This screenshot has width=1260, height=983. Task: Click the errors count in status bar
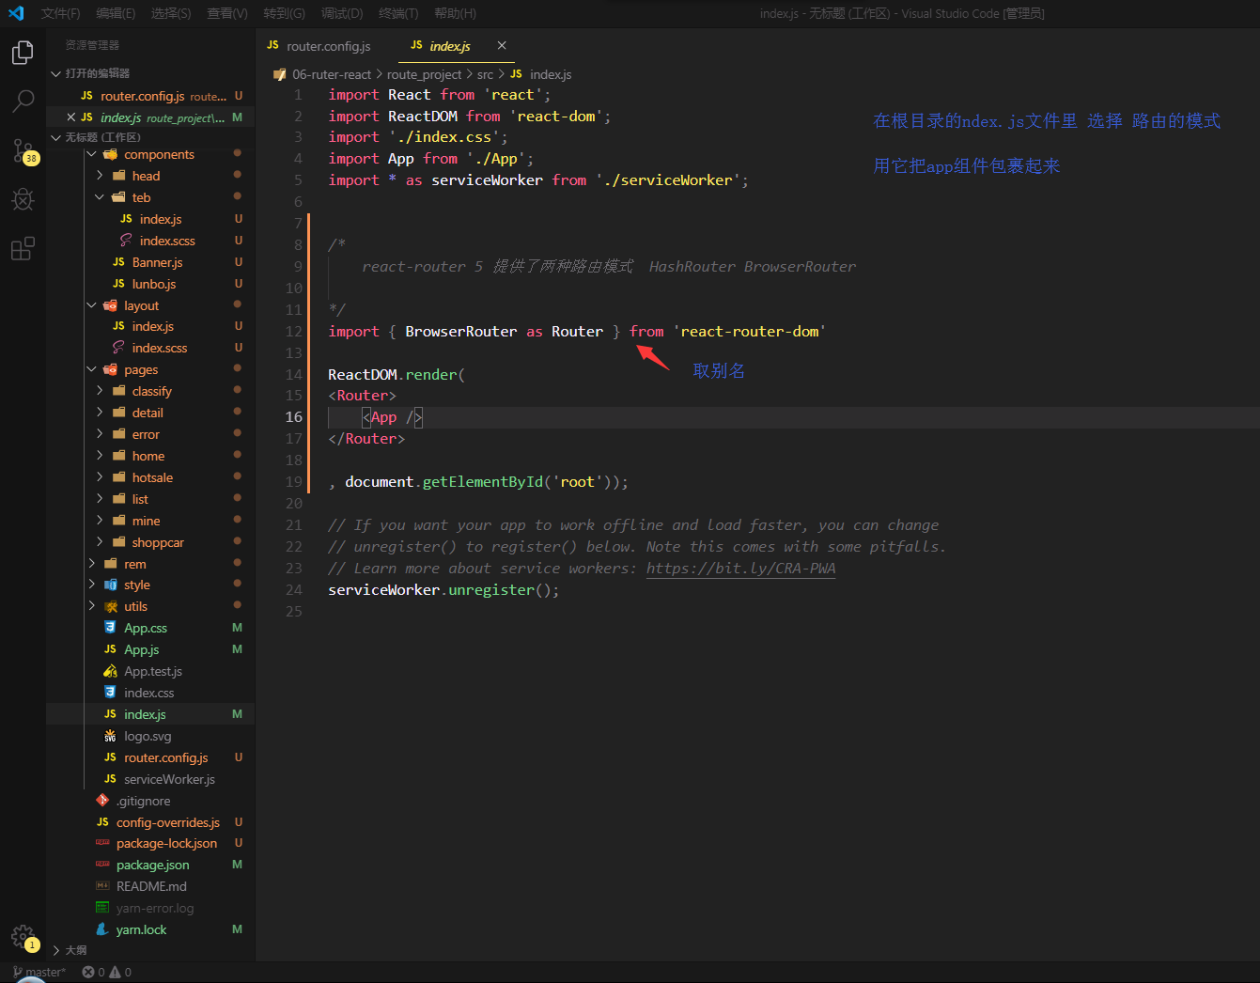click(x=93, y=972)
